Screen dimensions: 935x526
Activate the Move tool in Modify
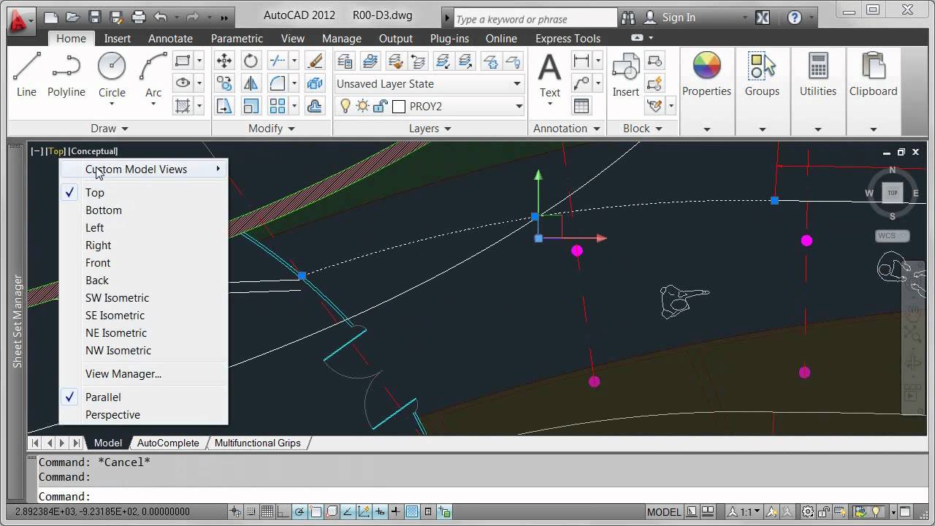point(224,61)
